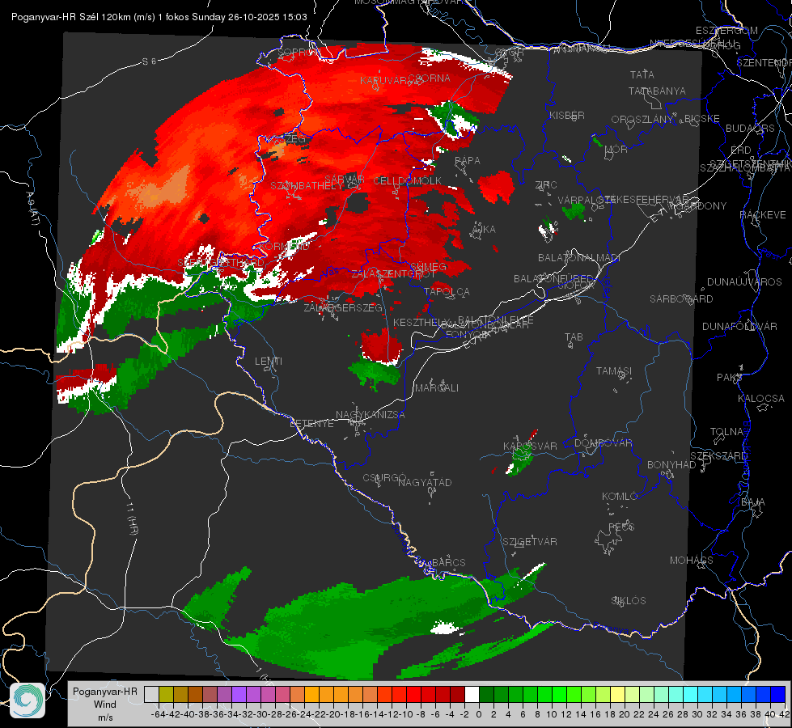This screenshot has width=792, height=728.
Task: Click the MOR town label
Action: (x=616, y=149)
